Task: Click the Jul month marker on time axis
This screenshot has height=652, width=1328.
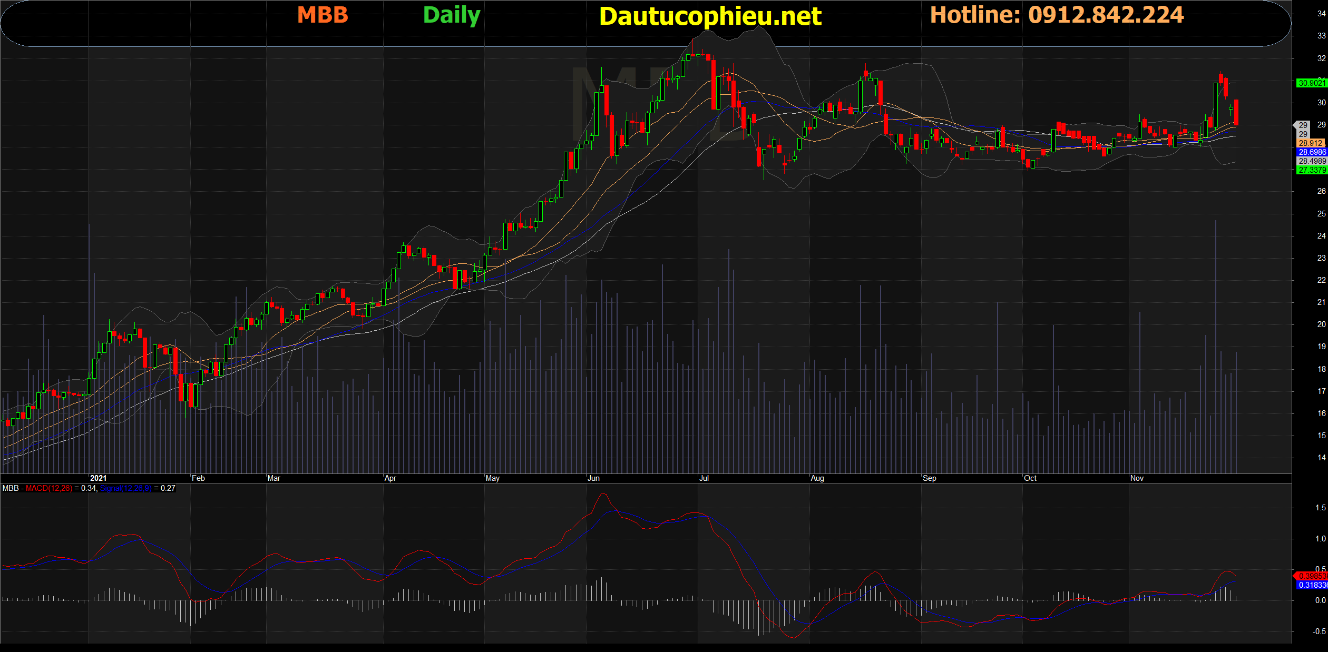Action: click(x=704, y=478)
